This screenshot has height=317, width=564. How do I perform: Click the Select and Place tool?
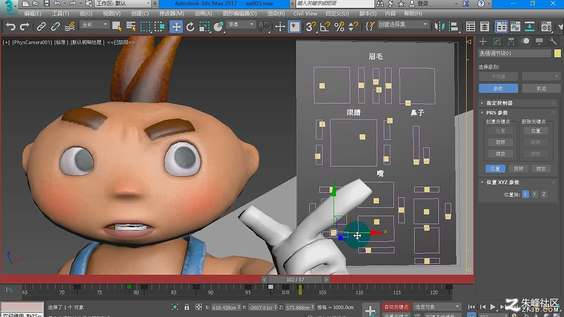point(219,27)
